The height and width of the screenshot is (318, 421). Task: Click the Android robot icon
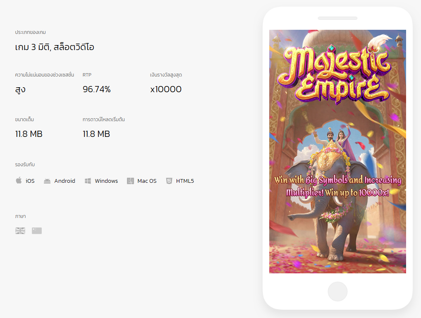click(x=47, y=181)
